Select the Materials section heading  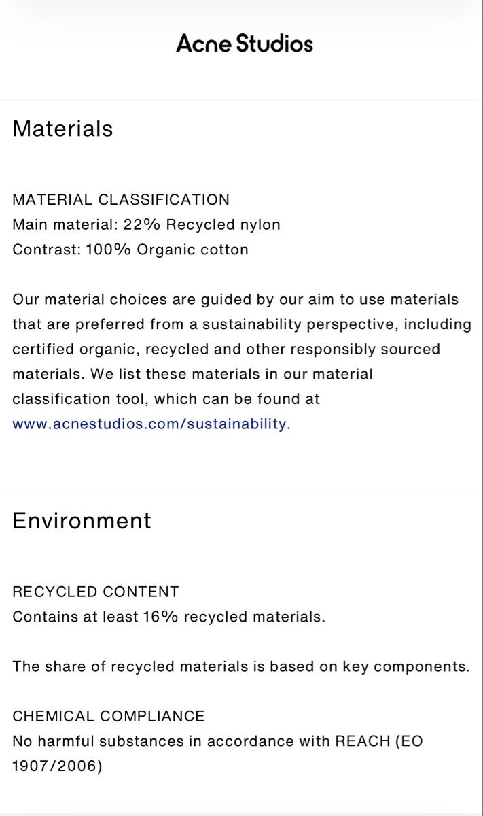pos(62,129)
